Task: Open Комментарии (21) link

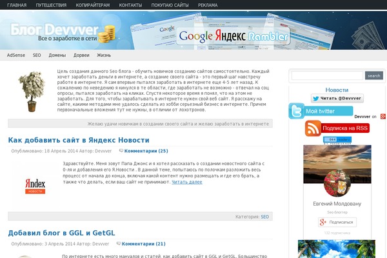Action: [x=144, y=244]
